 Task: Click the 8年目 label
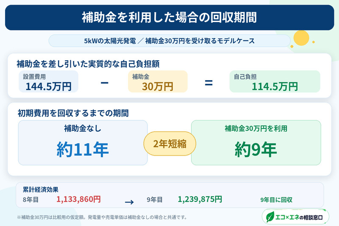pyautogui.click(x=31, y=200)
